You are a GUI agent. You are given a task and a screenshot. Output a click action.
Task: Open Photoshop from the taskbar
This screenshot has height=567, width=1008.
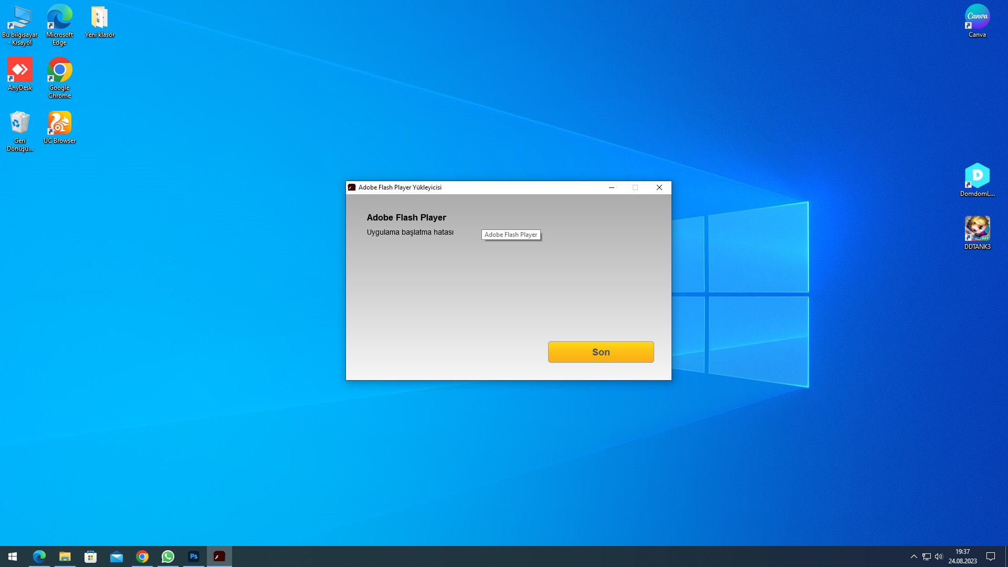(194, 556)
